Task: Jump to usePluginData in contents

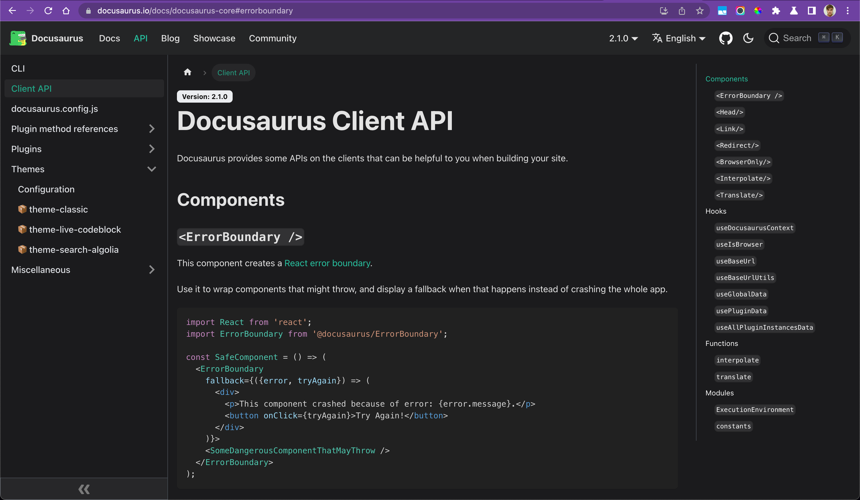Action: click(742, 311)
